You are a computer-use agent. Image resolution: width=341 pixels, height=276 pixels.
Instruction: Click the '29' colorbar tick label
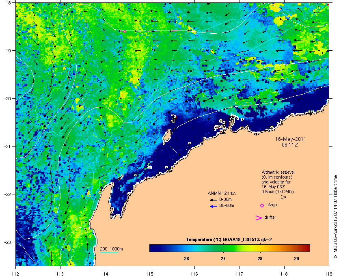(296, 259)
